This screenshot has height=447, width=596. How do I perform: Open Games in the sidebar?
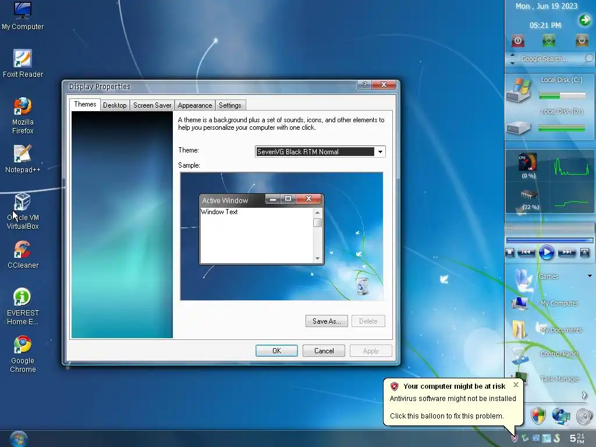pyautogui.click(x=548, y=276)
